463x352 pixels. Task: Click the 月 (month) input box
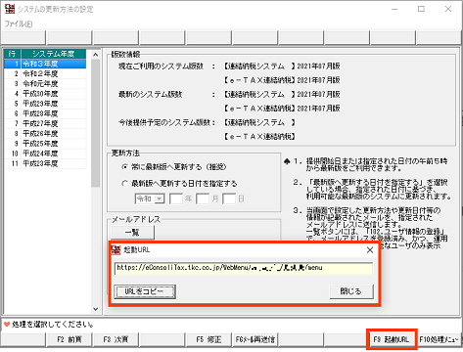(x=203, y=198)
